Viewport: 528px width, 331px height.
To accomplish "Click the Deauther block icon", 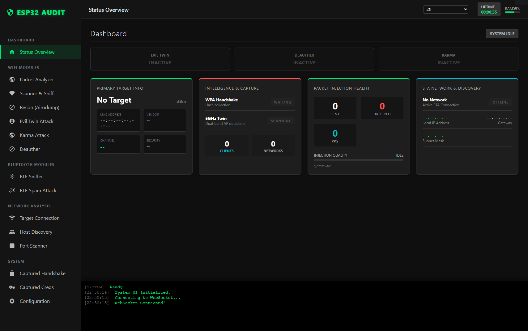I will point(12,149).
